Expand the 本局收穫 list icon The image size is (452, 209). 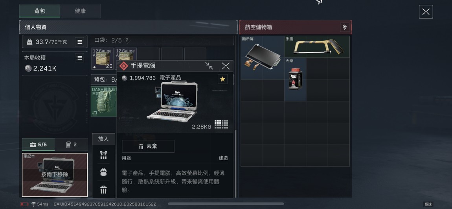pos(79,58)
